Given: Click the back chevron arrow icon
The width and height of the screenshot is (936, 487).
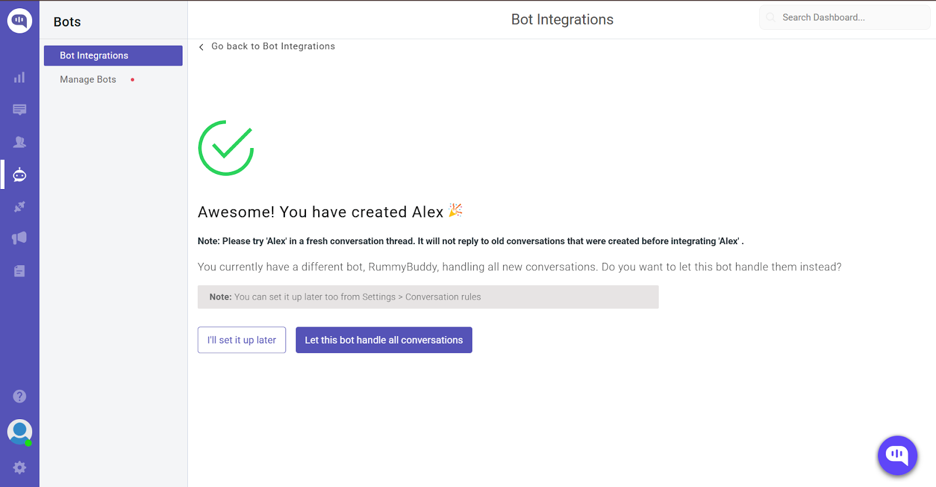Looking at the screenshot, I should [x=201, y=47].
